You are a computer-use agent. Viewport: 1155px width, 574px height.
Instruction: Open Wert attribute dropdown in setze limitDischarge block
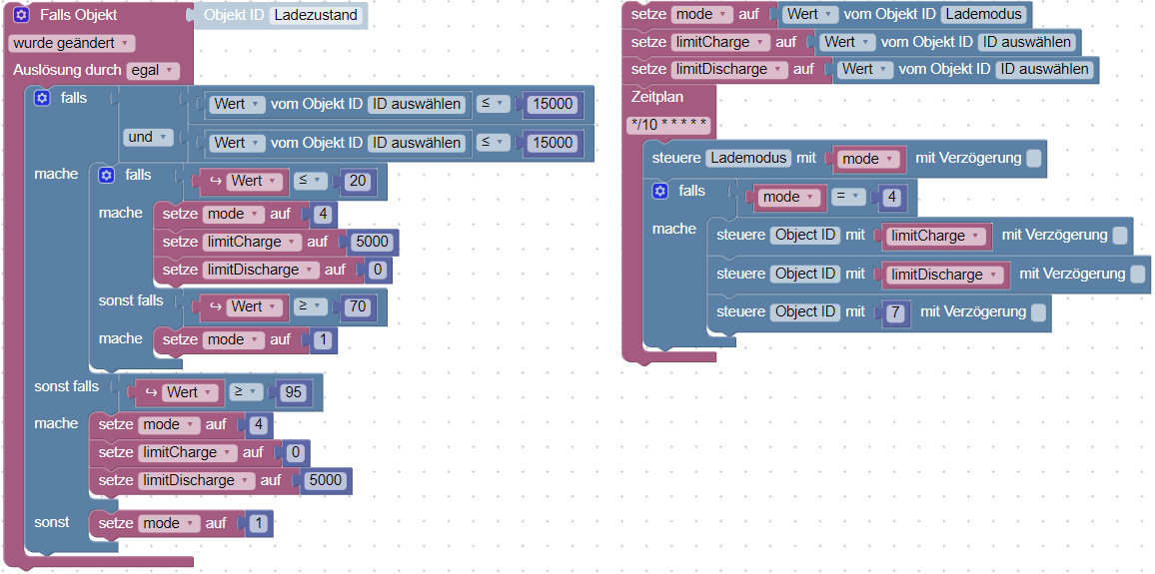tap(865, 69)
